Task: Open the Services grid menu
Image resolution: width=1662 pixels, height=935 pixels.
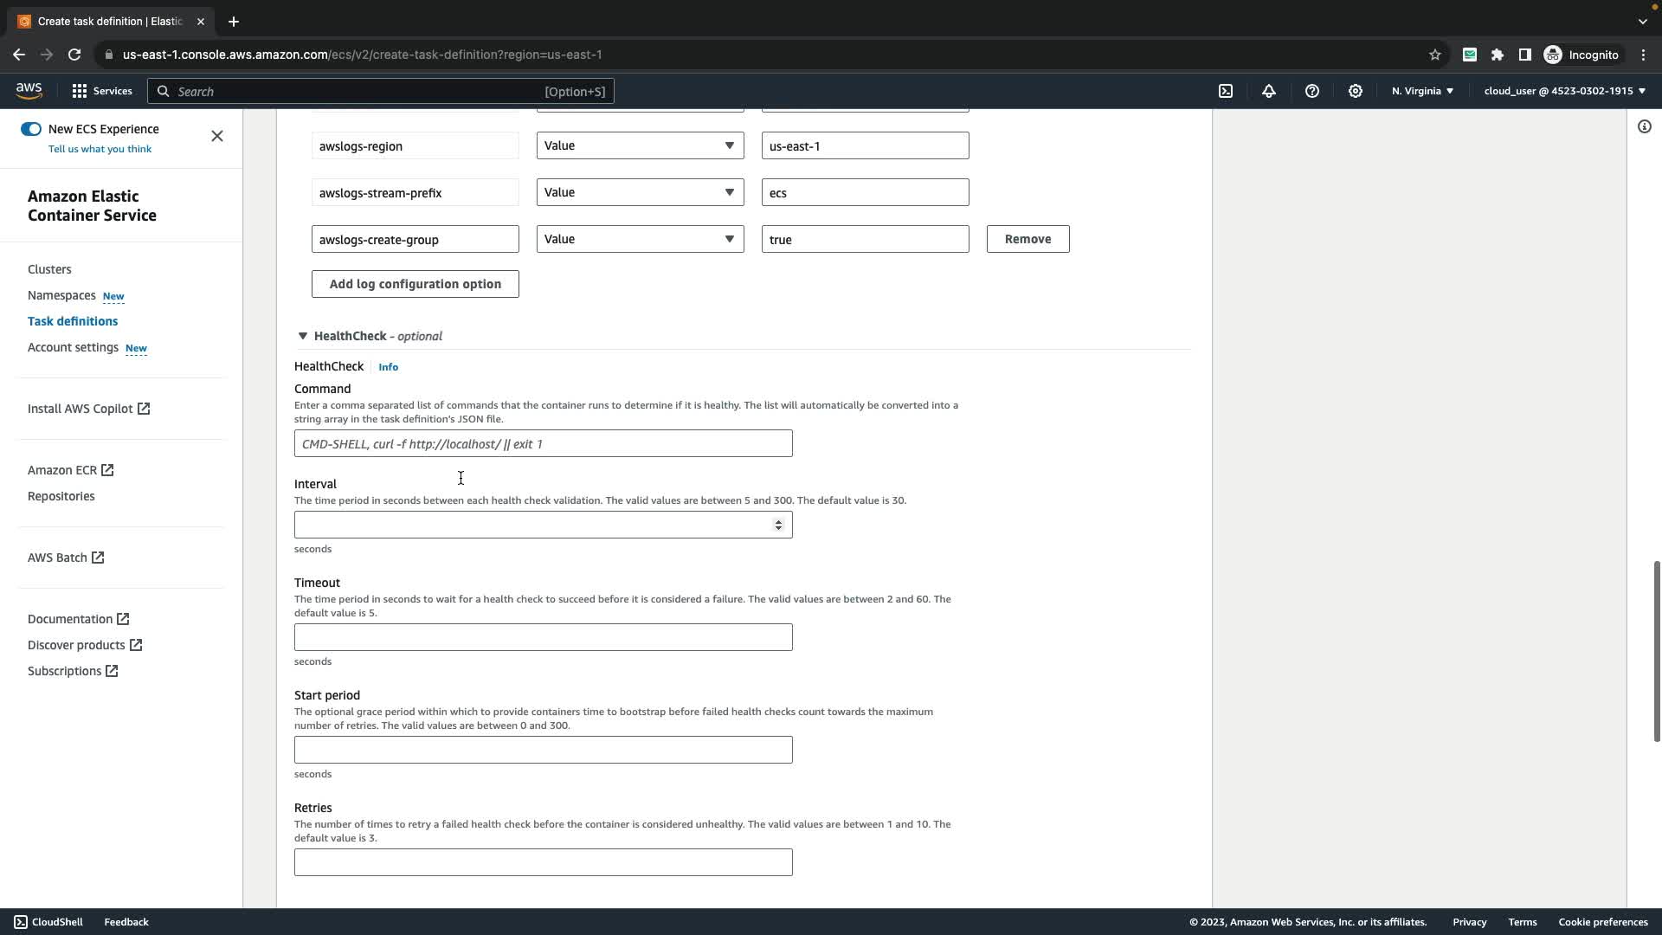Action: 101,91
